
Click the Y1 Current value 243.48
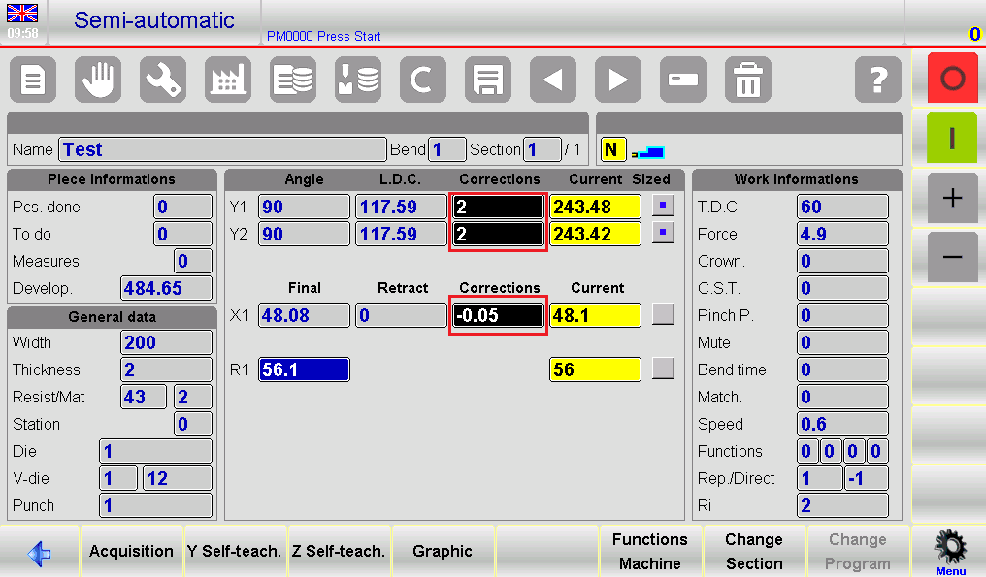[x=596, y=207]
